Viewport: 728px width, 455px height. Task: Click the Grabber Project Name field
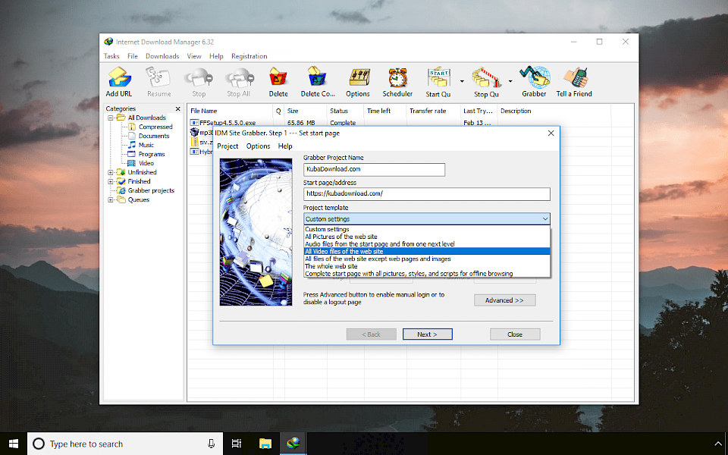374,169
